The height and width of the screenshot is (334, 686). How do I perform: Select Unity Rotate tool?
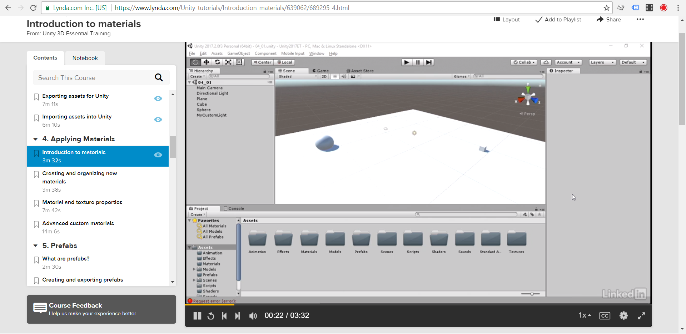click(217, 62)
